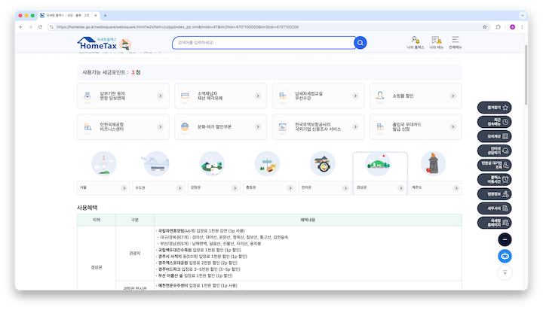Open 국세청 홈페이지 button
The image size is (543, 310).
pos(494,223)
